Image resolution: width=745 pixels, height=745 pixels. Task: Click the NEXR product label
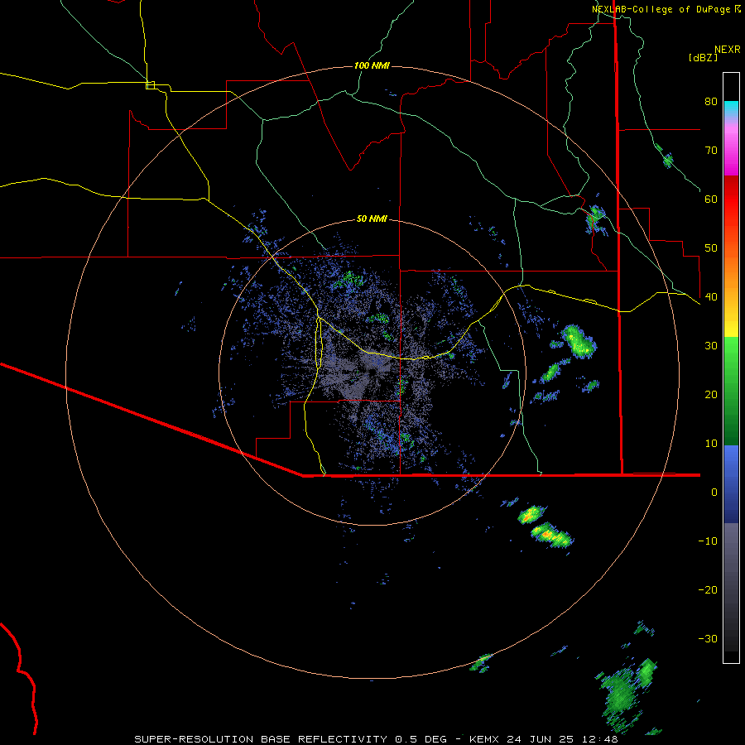pos(727,50)
